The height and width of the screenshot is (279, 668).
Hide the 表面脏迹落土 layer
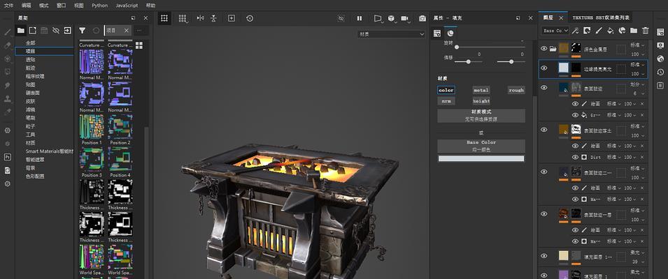(x=543, y=130)
